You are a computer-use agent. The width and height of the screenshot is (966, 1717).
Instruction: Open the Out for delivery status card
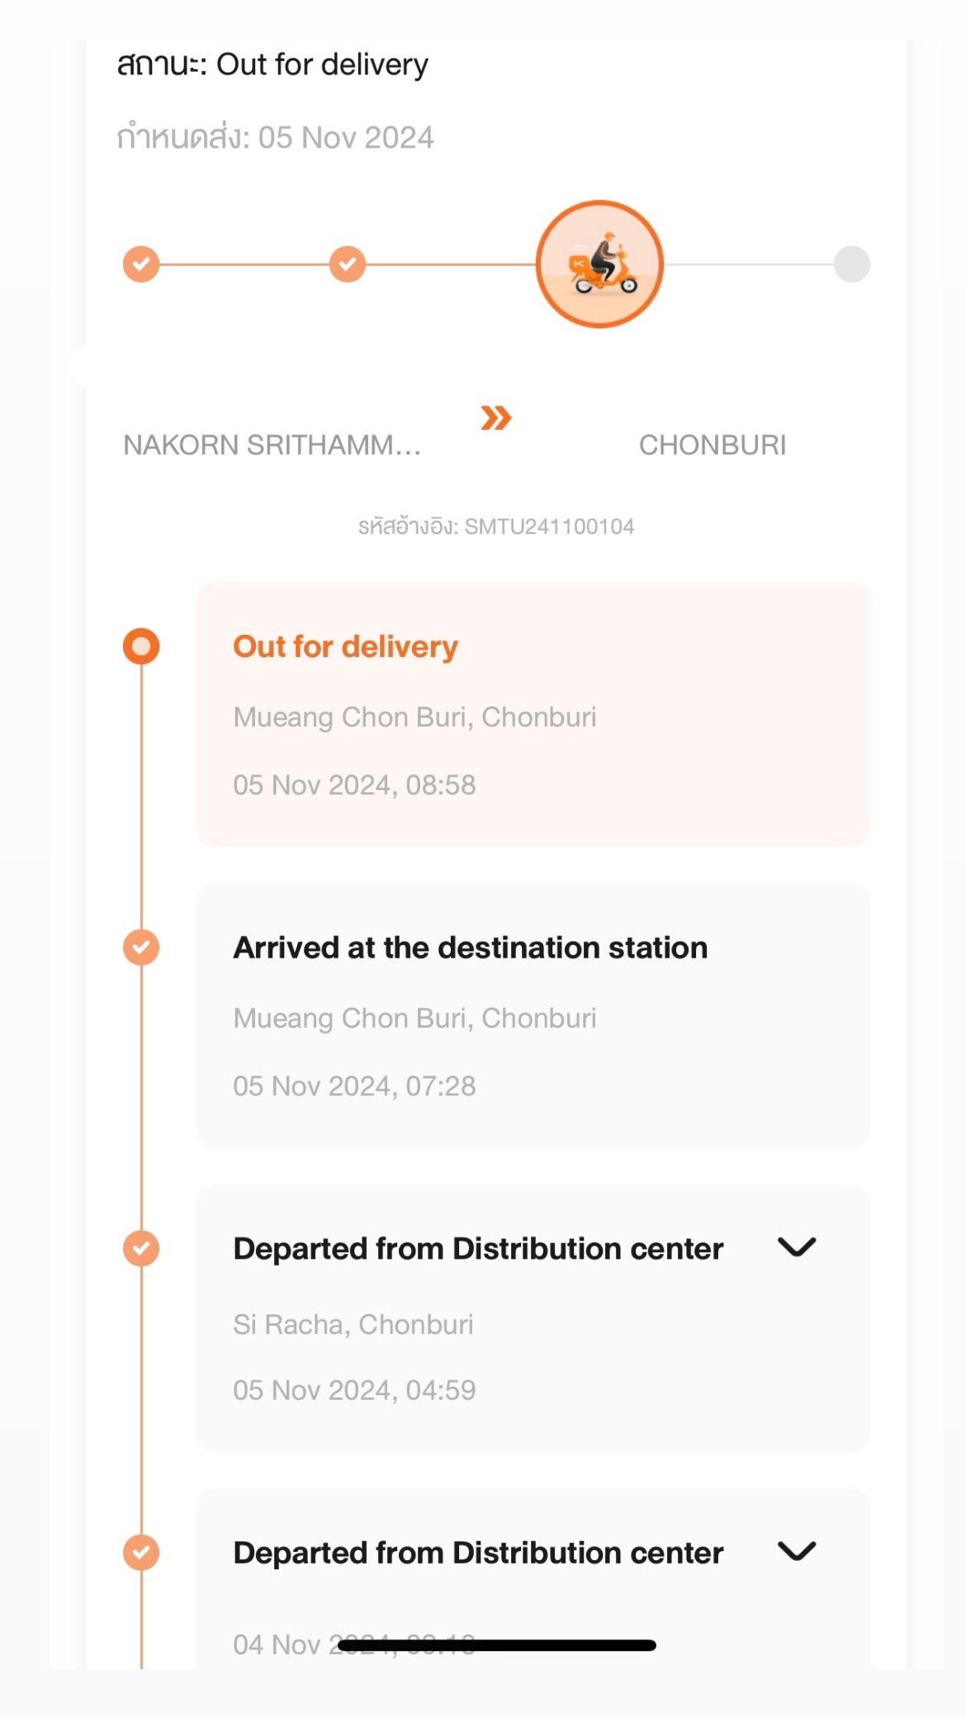(533, 714)
